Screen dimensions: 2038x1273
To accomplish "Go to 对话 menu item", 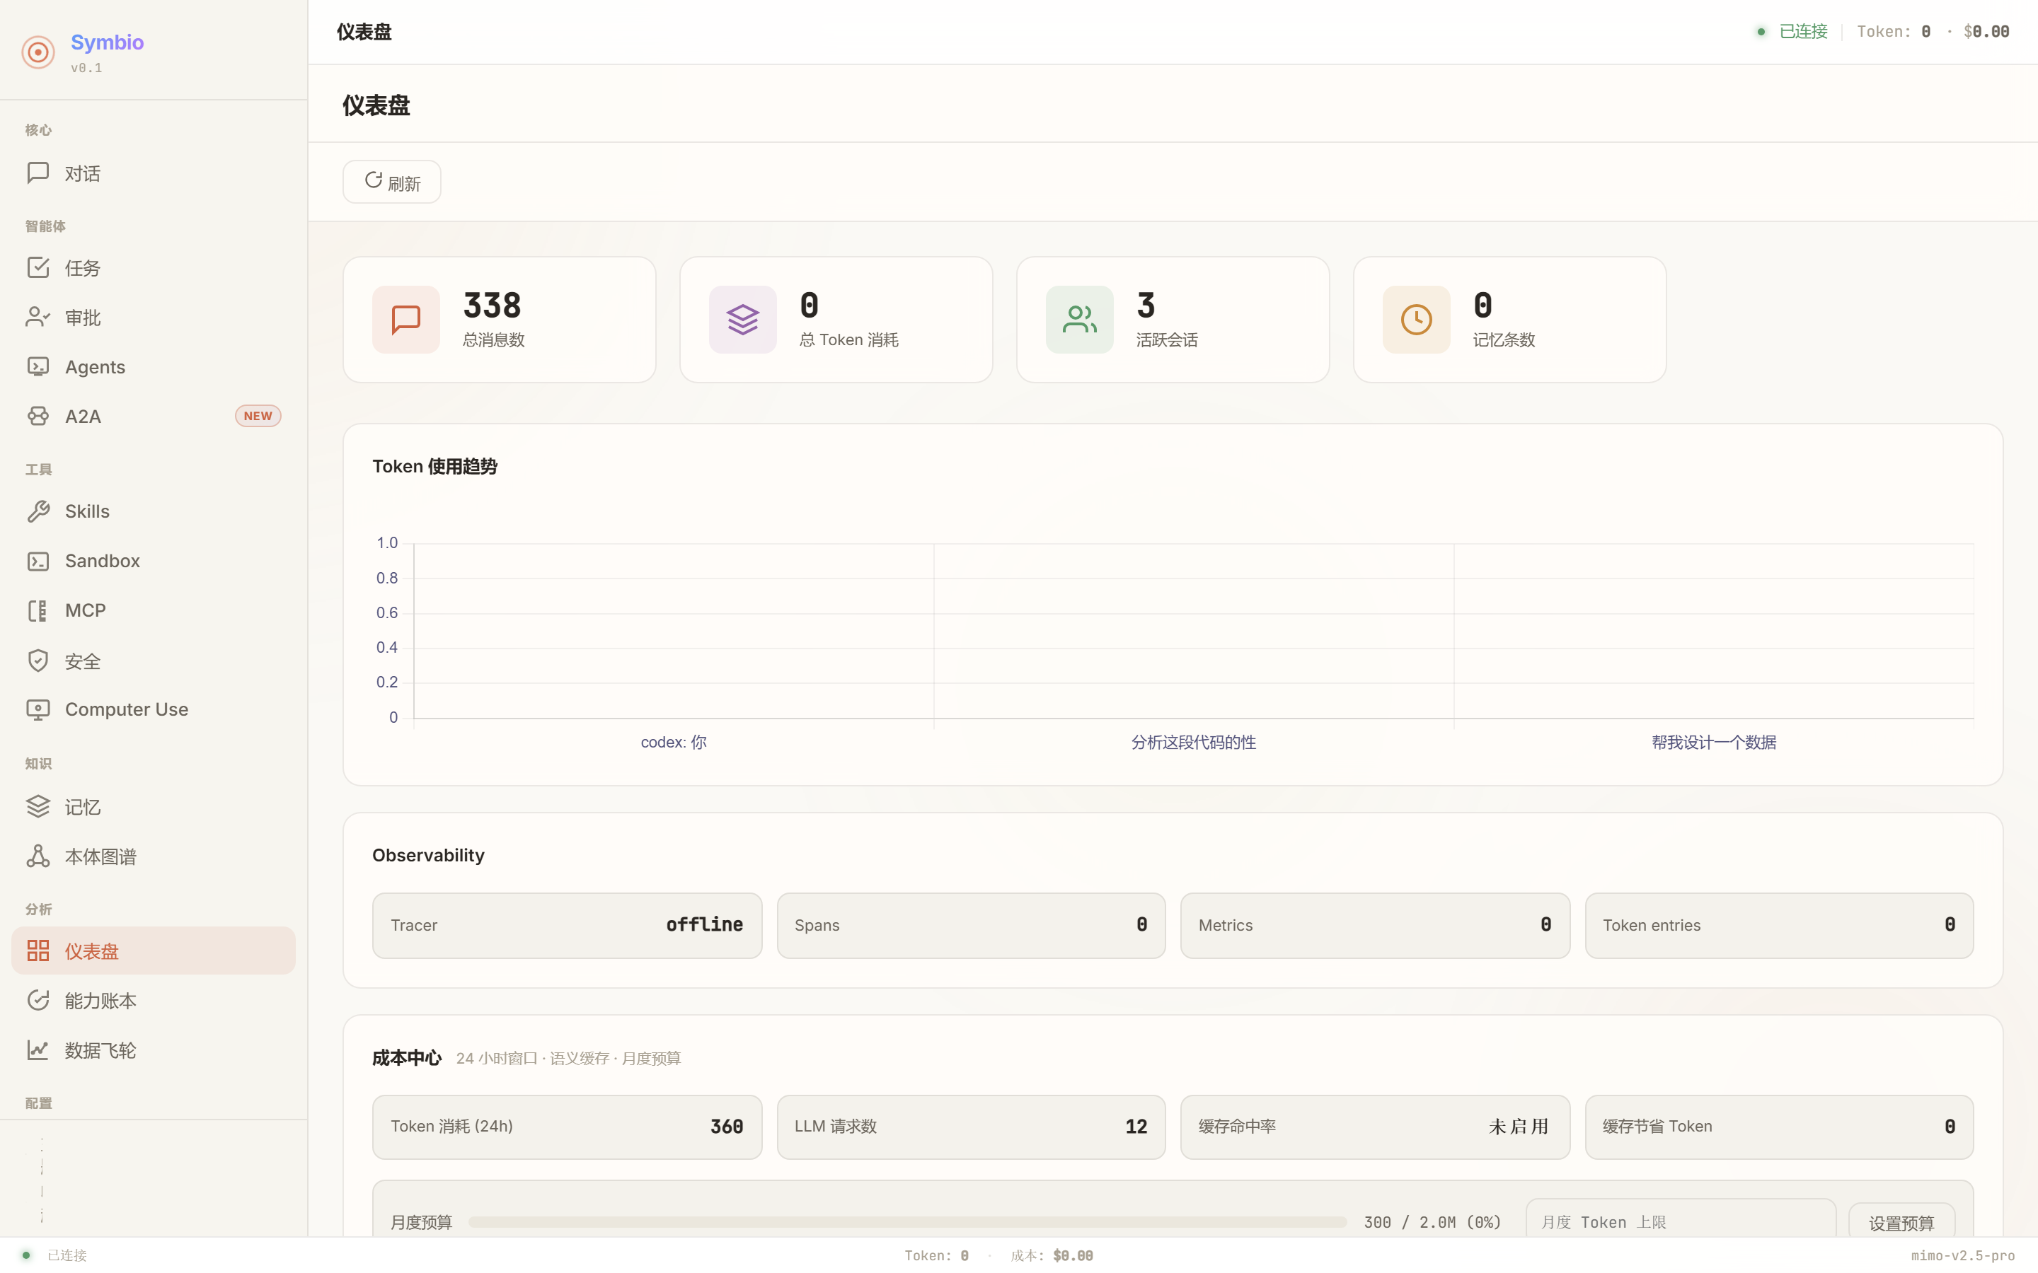I will point(154,173).
